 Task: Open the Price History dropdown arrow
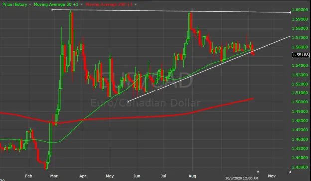click(30, 5)
